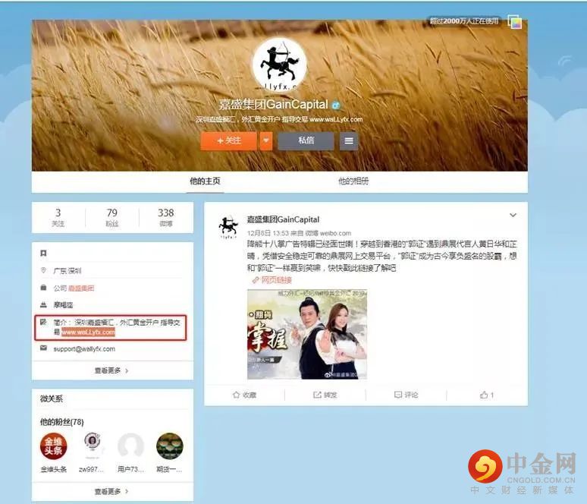Open the post options chevron at the card corner
The width and height of the screenshot is (587, 504).
(513, 215)
